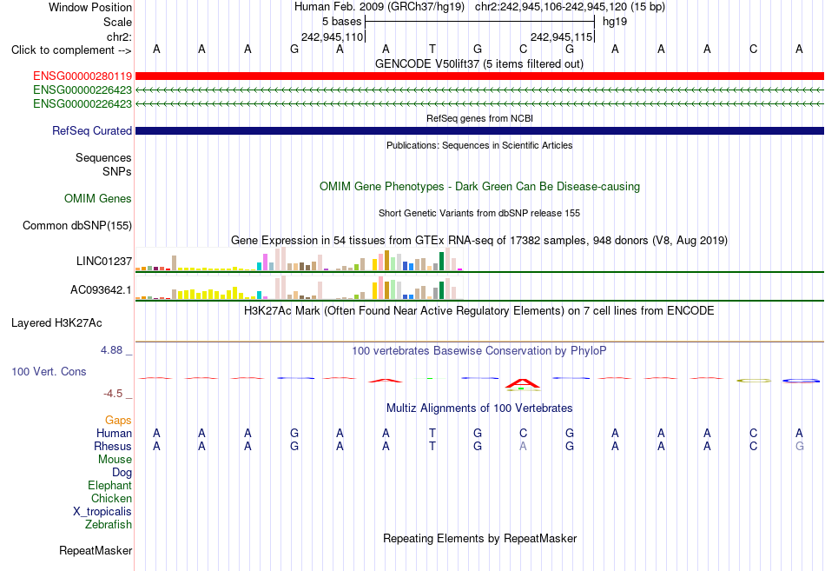Screen dimensions: 825x571
Task: Click the Mouse species label
Action: (x=115, y=460)
